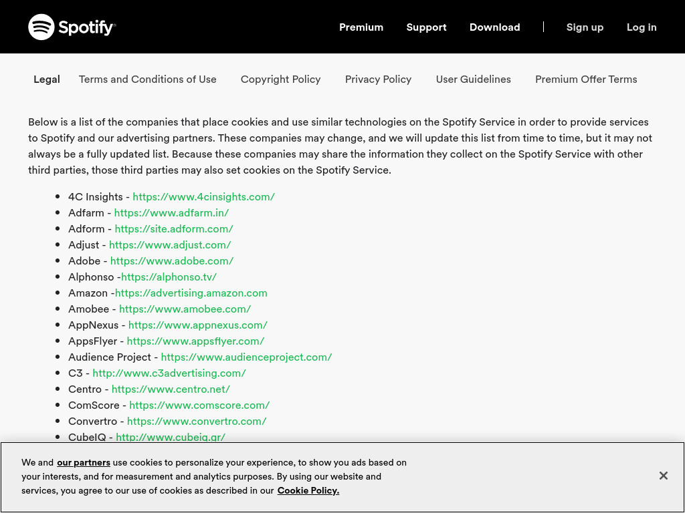Click the Spotify logo
This screenshot has height=513, width=685.
pos(72,27)
